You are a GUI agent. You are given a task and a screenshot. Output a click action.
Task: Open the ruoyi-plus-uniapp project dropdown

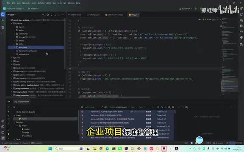pyautogui.click(x=14, y=8)
